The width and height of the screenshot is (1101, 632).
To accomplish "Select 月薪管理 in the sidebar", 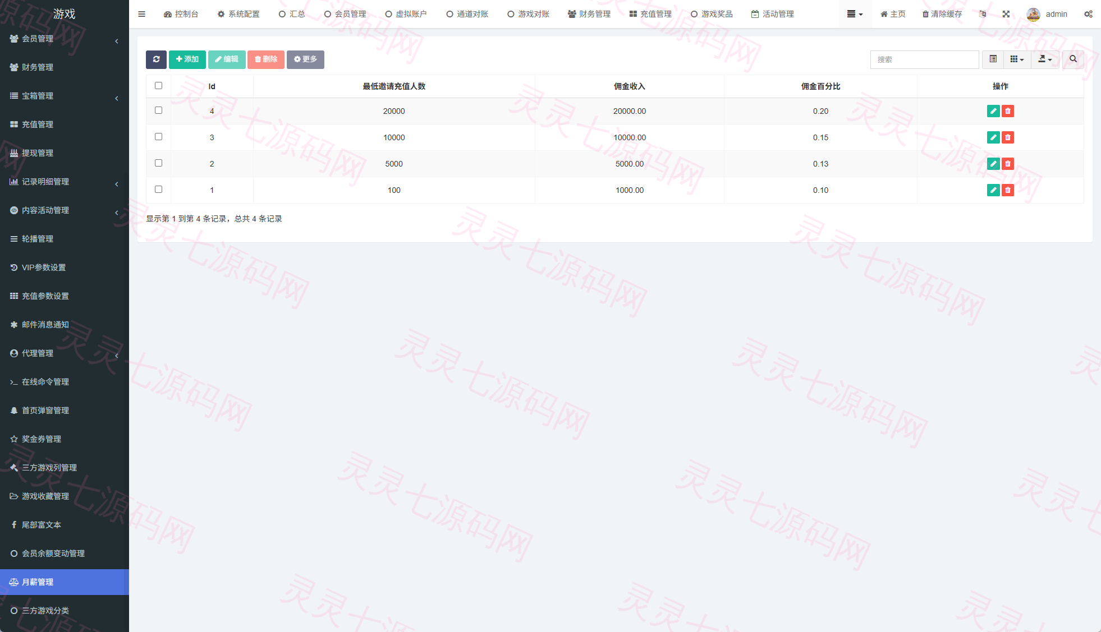I will [x=65, y=582].
